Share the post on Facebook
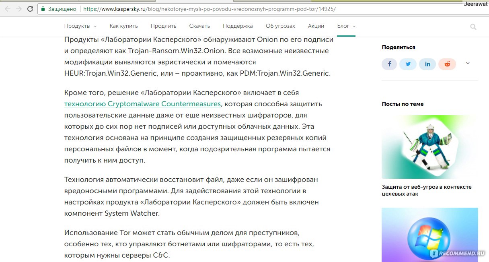The image size is (489, 262). click(389, 64)
